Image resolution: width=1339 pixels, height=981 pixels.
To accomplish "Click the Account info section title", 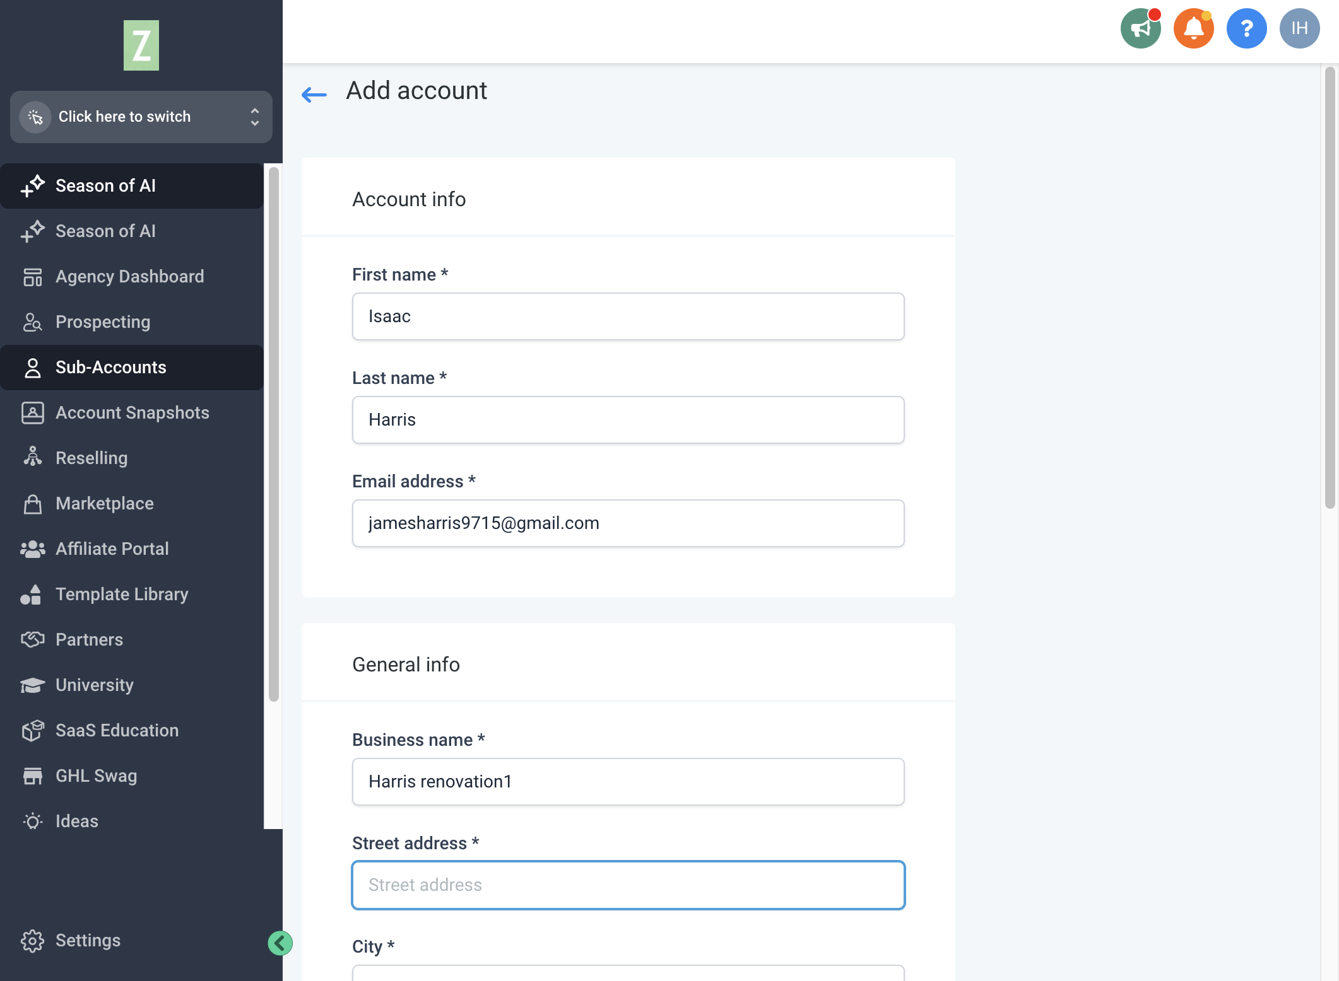I will [x=409, y=199].
